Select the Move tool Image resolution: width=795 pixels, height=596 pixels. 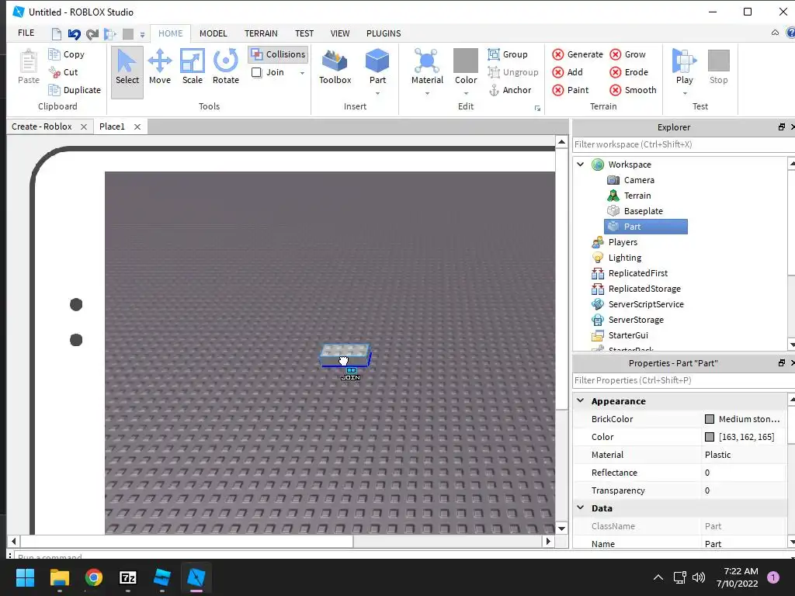tap(160, 67)
